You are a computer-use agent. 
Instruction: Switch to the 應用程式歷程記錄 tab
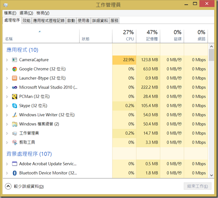click(49, 21)
